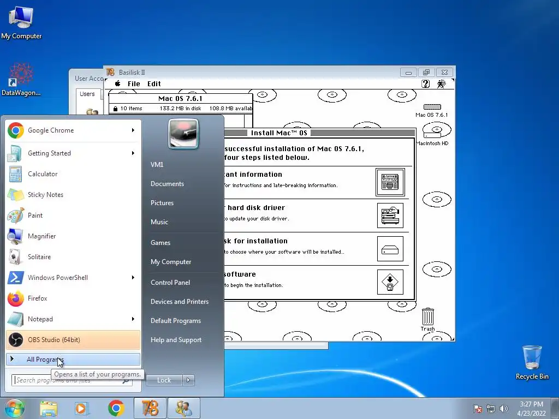Open the Apple menu in Basilisk II
Viewport: 559px width, 419px height.
click(117, 83)
